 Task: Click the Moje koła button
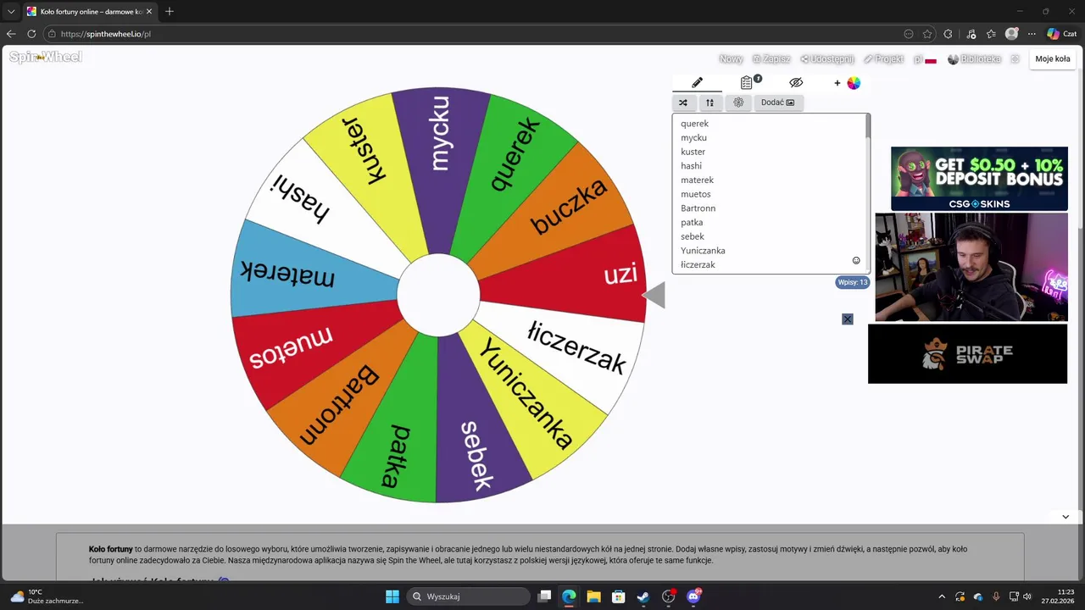[1053, 59]
